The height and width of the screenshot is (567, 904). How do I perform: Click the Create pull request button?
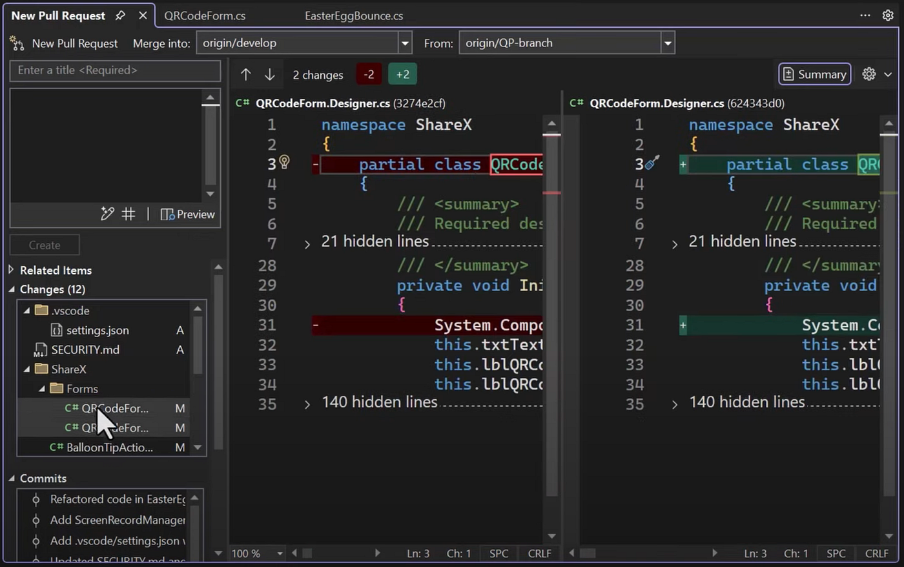coord(45,245)
